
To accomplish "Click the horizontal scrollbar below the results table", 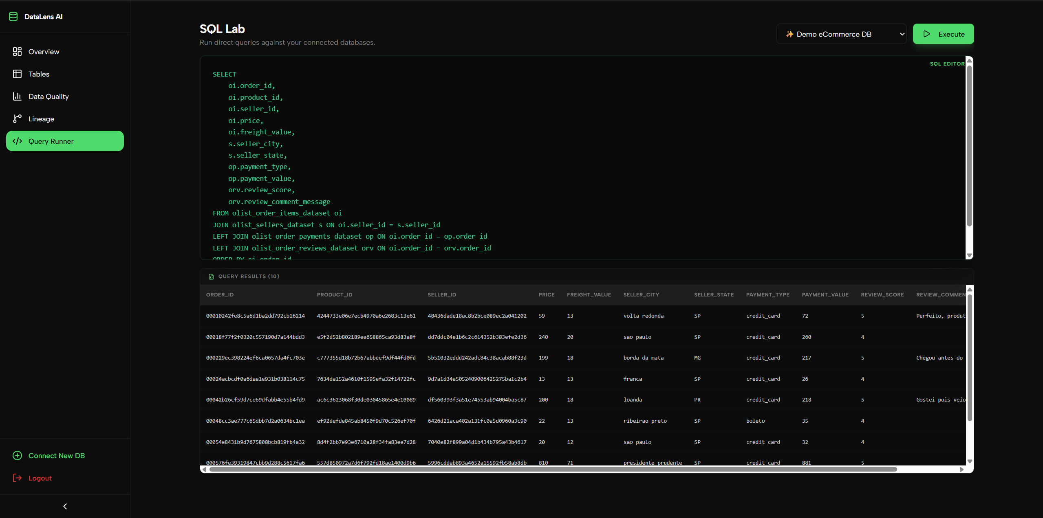I will [583, 469].
